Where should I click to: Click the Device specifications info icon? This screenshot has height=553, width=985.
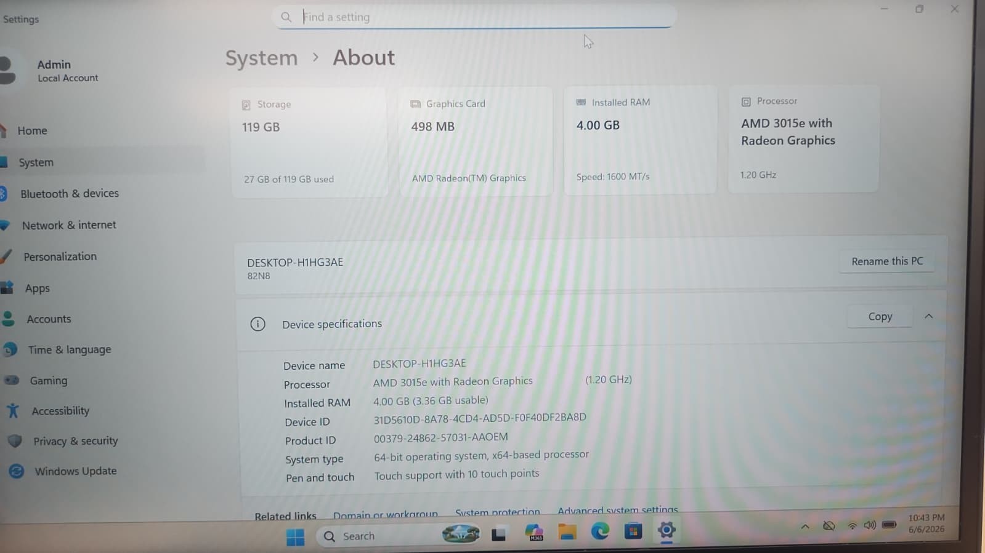coord(257,324)
